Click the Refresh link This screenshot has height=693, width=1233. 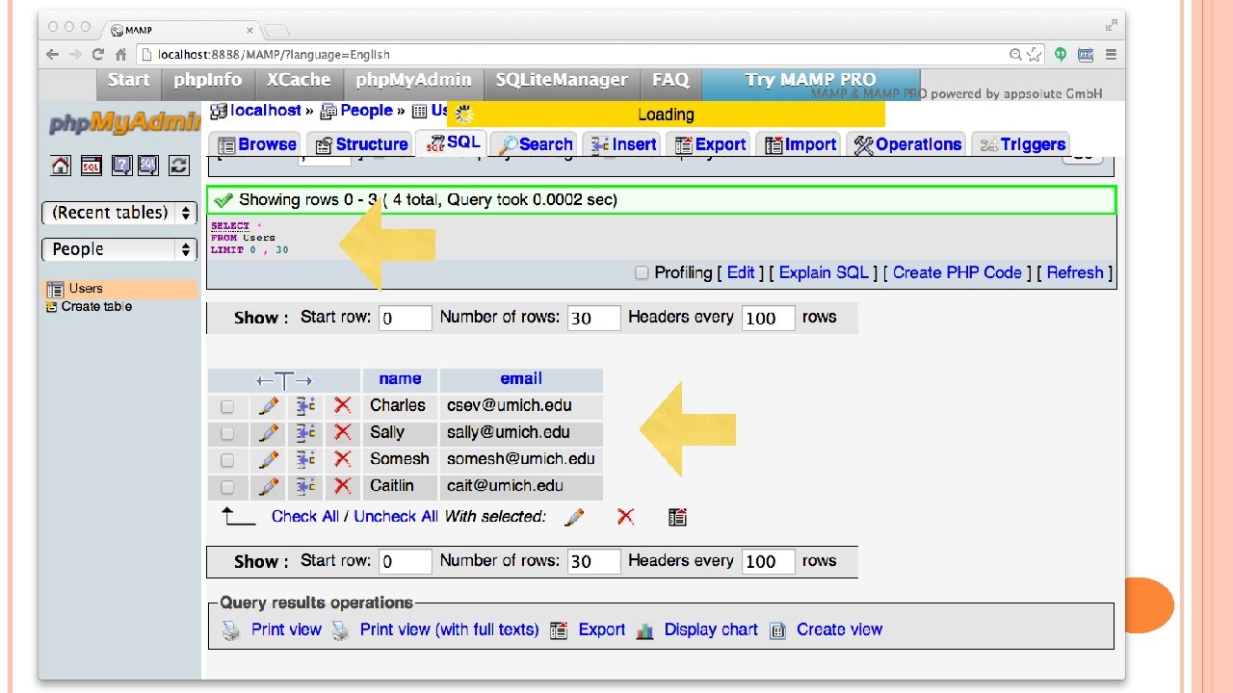click(x=1075, y=272)
